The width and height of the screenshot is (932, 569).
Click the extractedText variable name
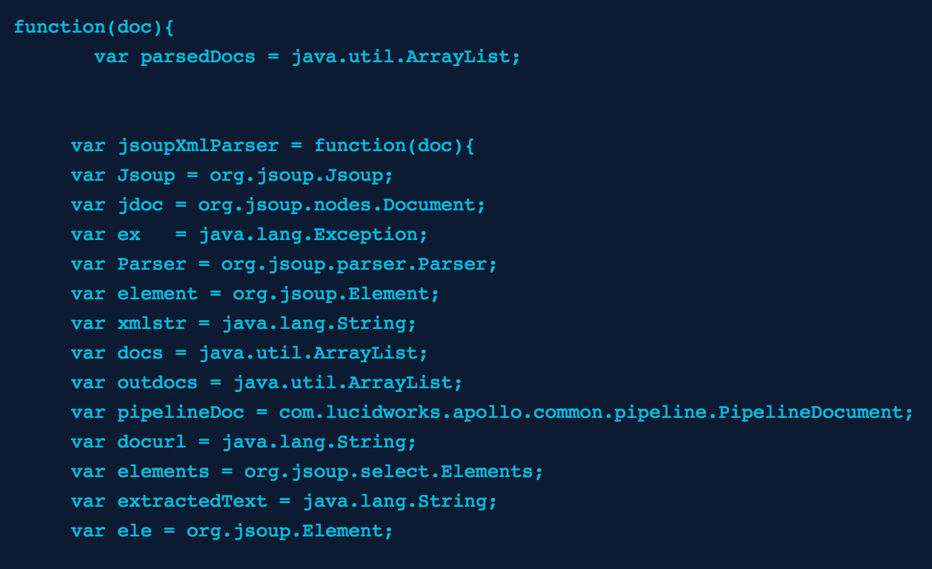pyautogui.click(x=192, y=502)
